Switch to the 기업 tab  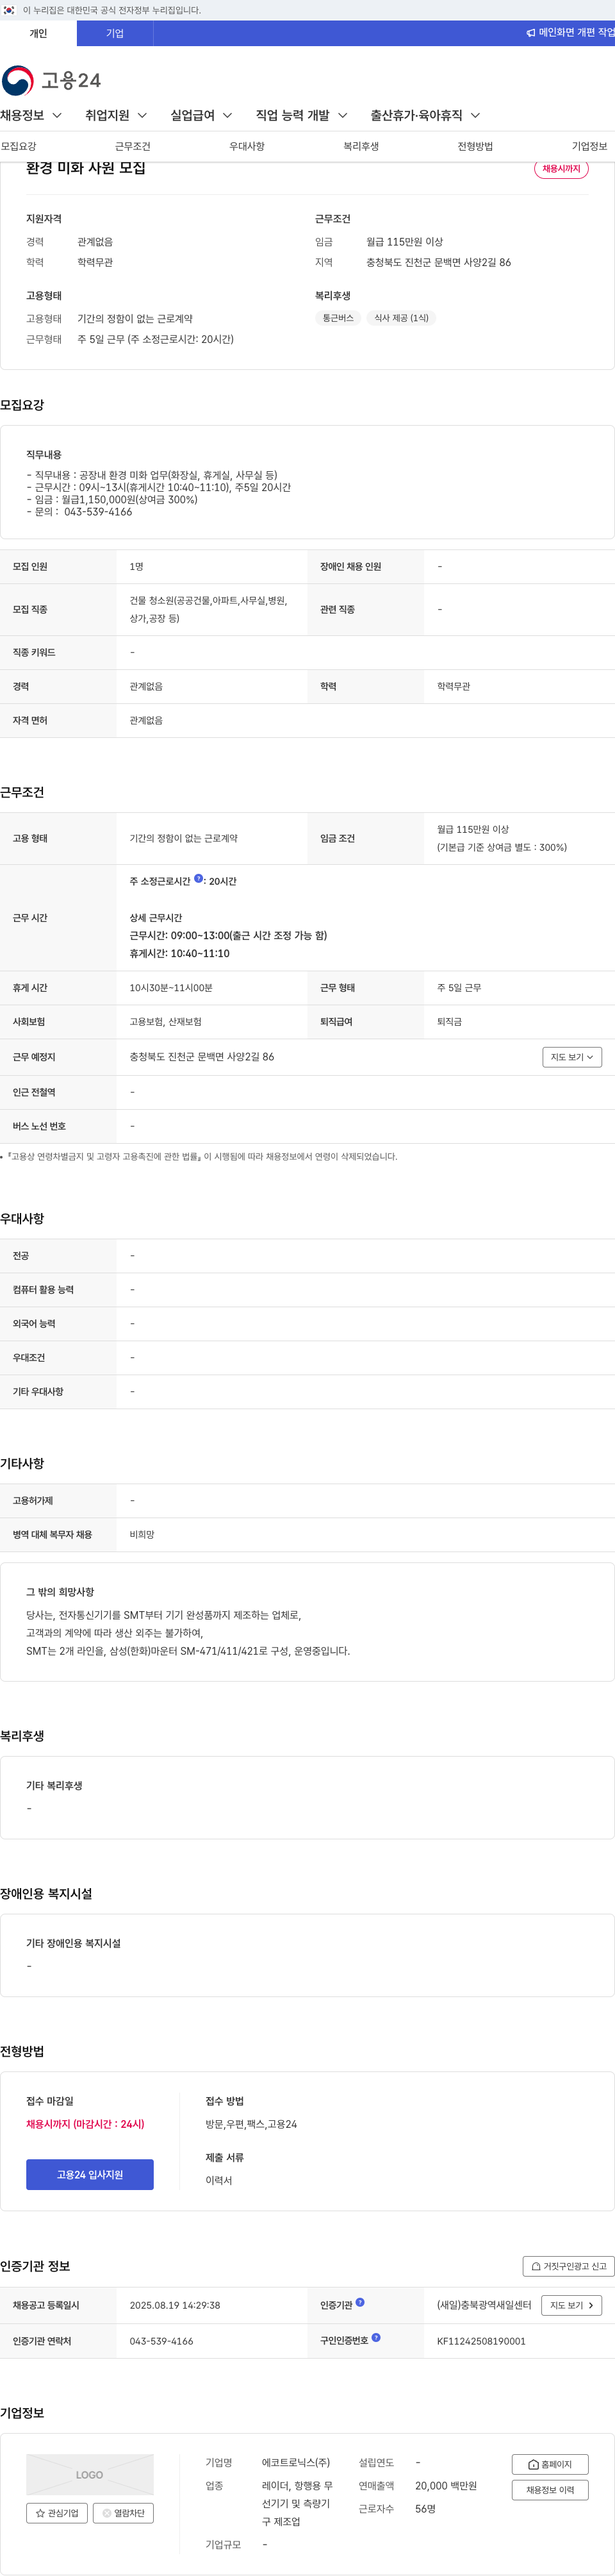coord(115,33)
